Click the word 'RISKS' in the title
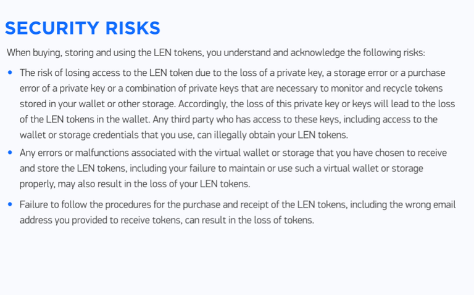Image resolution: width=474 pixels, height=295 pixels. coord(133,28)
